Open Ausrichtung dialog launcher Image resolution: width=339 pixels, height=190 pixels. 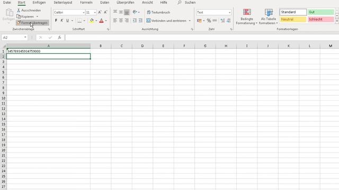(x=192, y=29)
